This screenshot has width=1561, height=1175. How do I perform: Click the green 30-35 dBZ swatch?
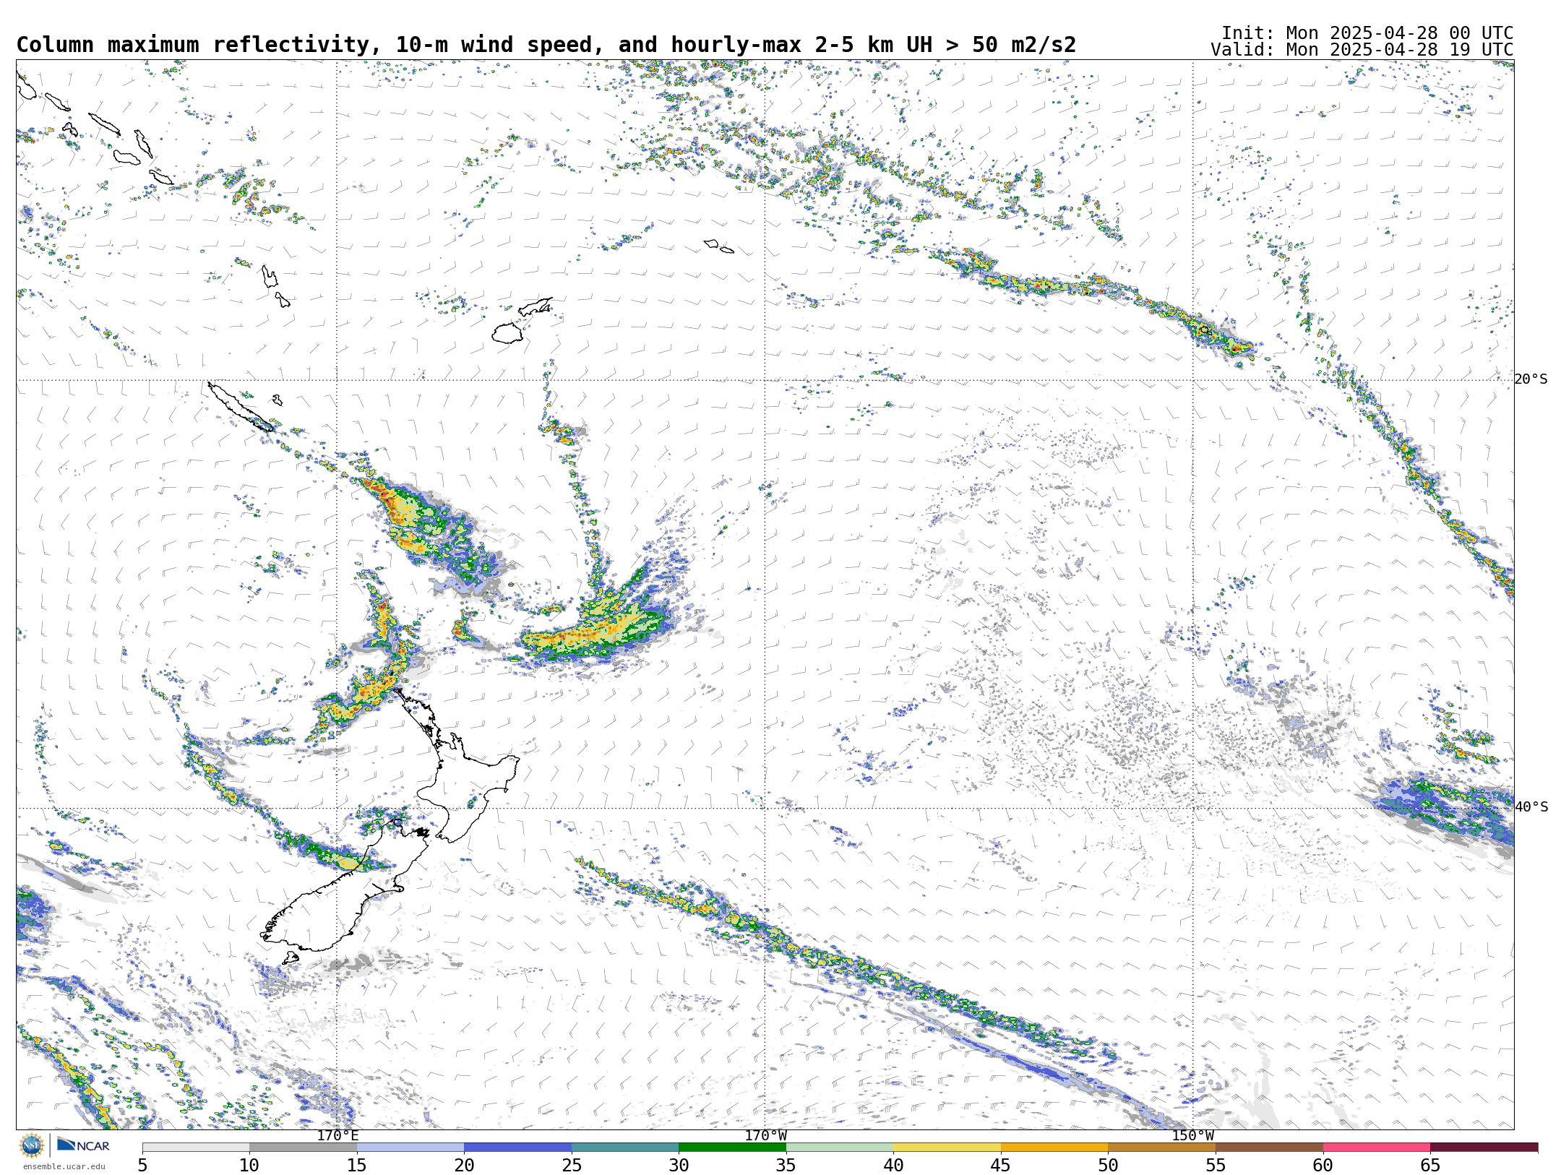tap(732, 1148)
